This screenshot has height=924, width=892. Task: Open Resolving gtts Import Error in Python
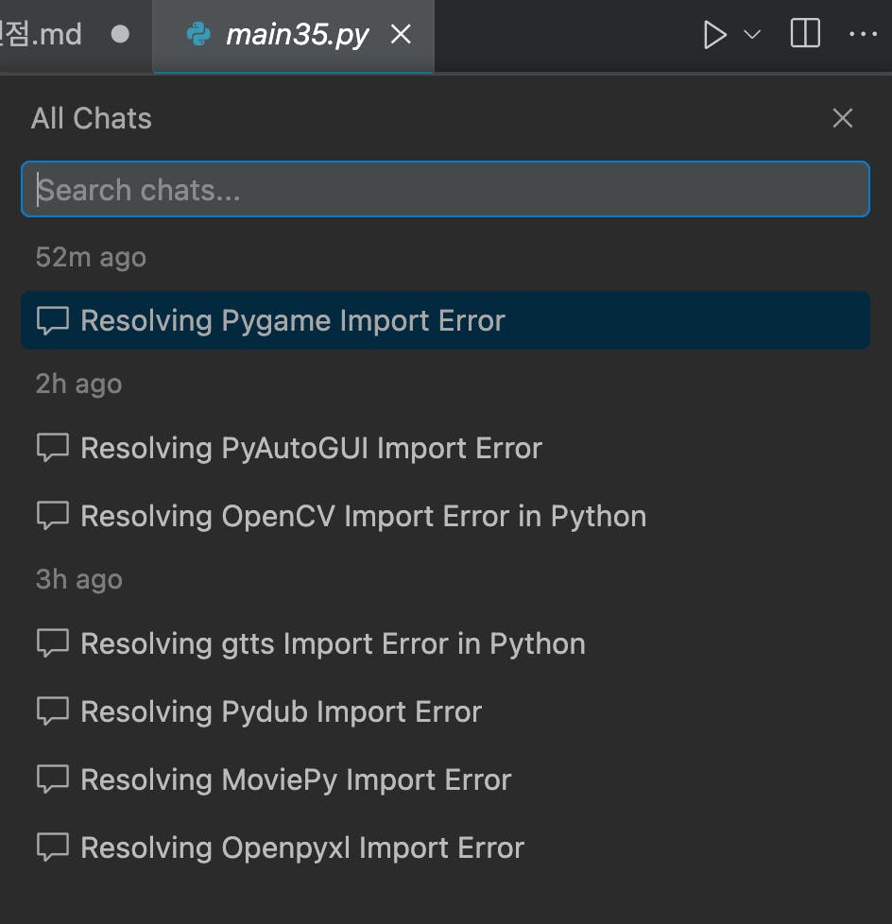tap(333, 643)
